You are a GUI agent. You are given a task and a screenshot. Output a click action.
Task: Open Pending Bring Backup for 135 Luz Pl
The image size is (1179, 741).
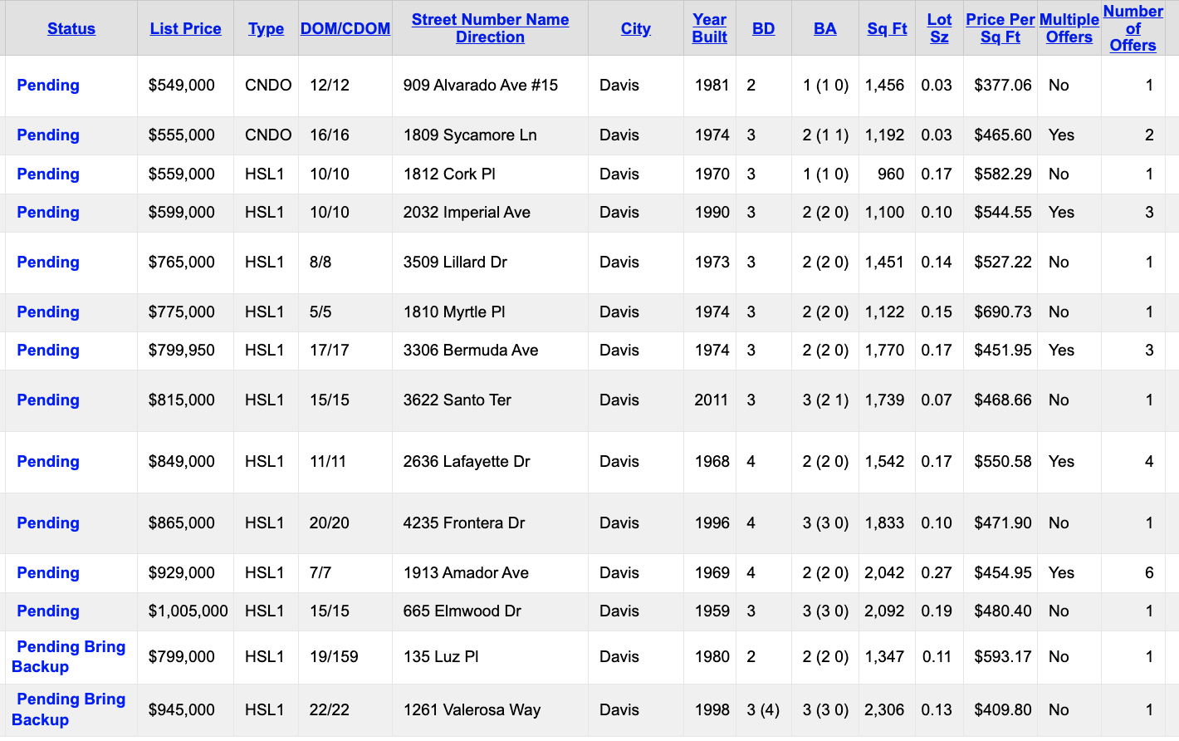coord(69,657)
